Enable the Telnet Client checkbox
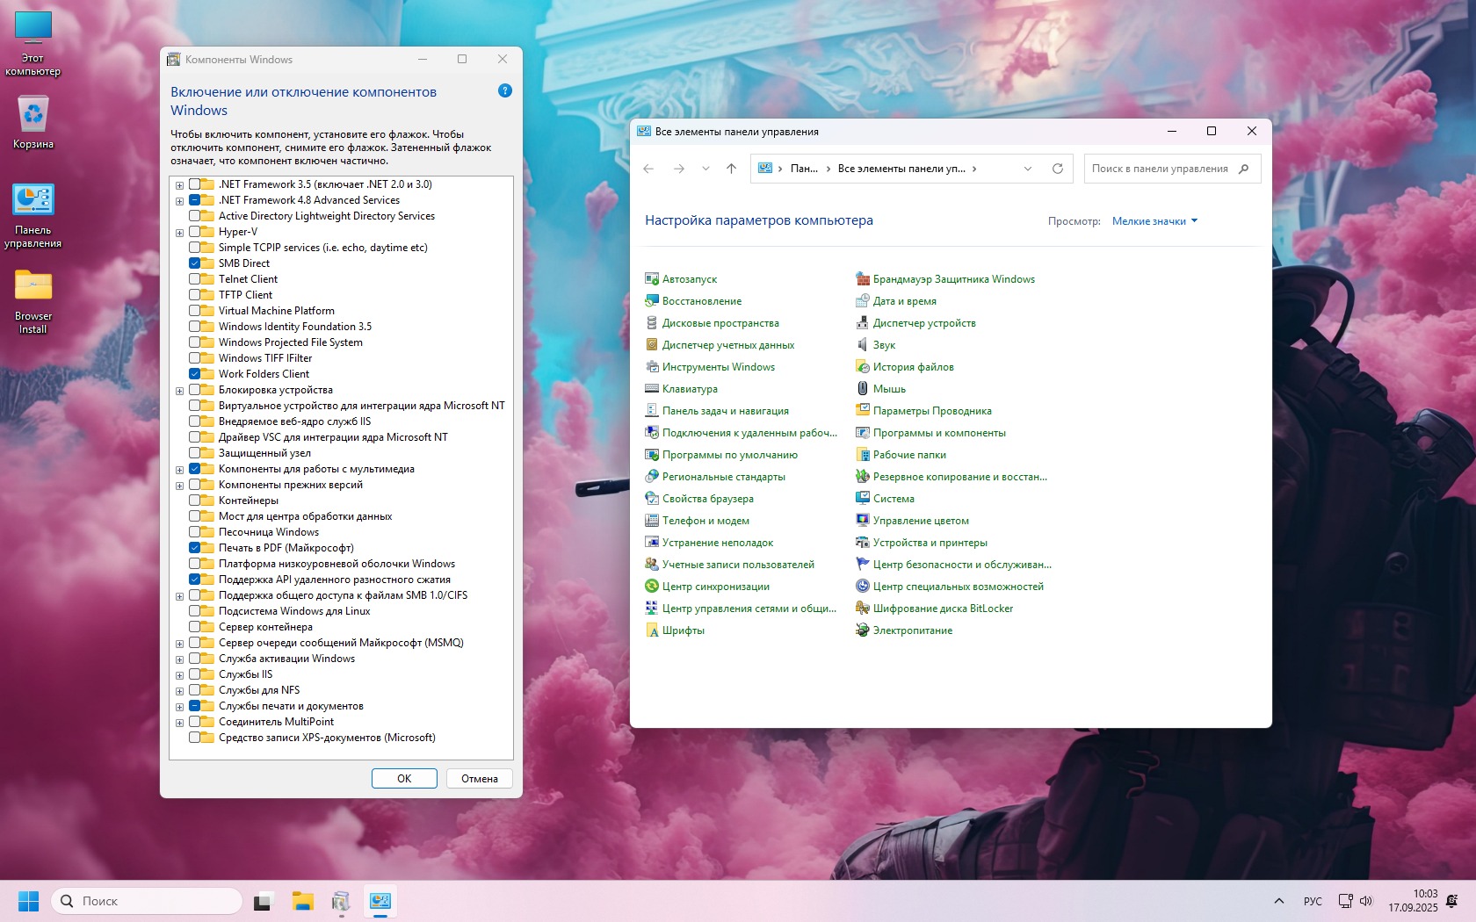The height and width of the screenshot is (922, 1476). 195,279
